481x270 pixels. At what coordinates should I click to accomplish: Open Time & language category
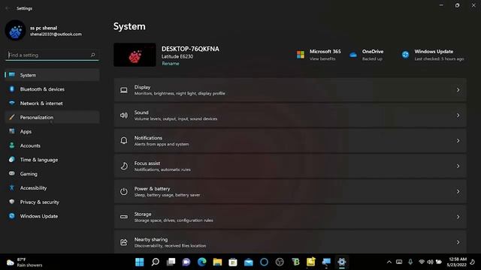pos(52,160)
